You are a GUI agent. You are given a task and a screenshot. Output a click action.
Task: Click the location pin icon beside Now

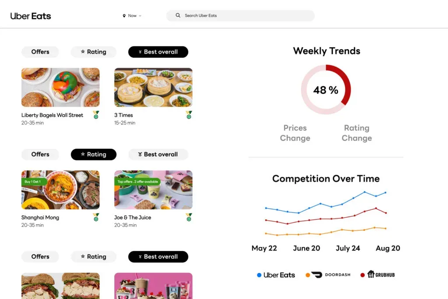[x=124, y=16]
